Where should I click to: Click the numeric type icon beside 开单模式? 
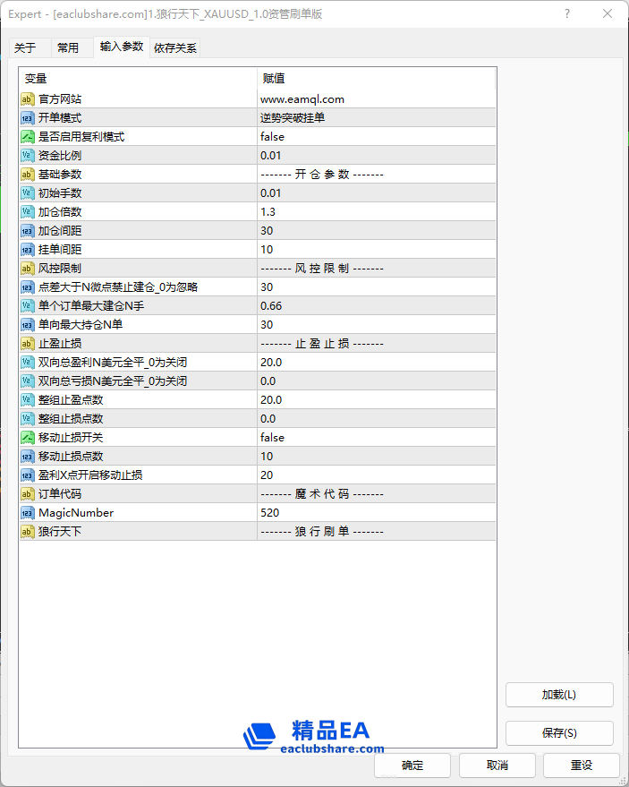click(x=27, y=117)
